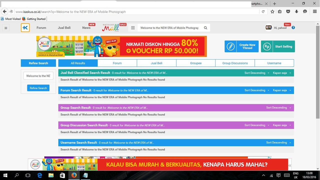Open Windows Store from taskbar
This screenshot has height=180, width=320.
tap(62, 175)
